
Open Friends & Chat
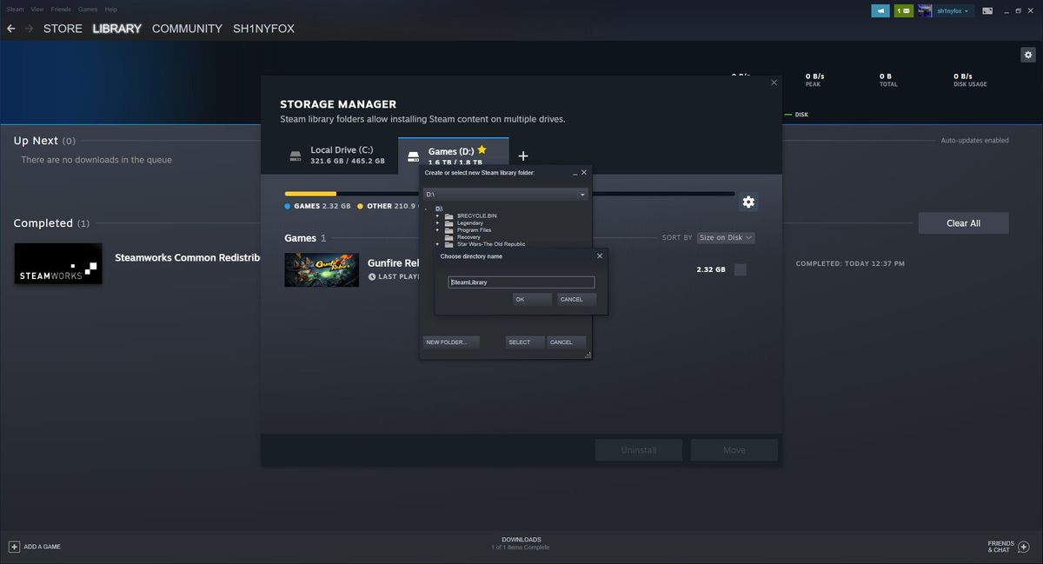click(1006, 546)
